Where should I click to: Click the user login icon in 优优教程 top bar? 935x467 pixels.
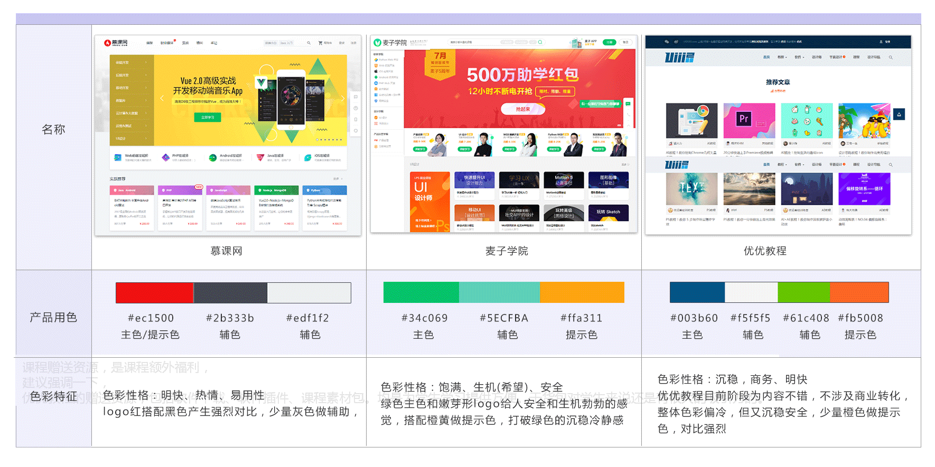[x=881, y=41]
